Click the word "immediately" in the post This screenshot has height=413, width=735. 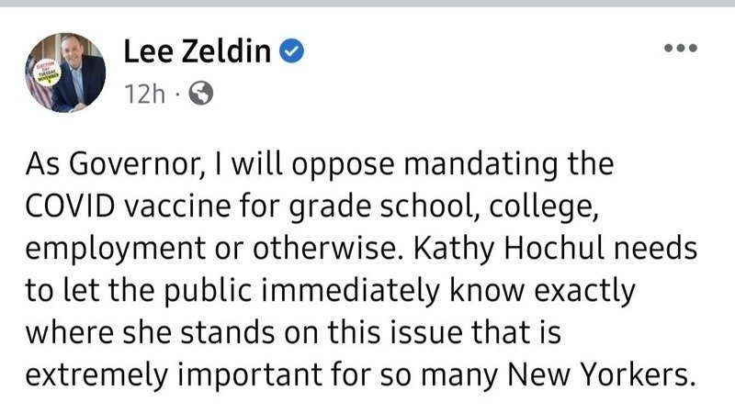[350, 290]
